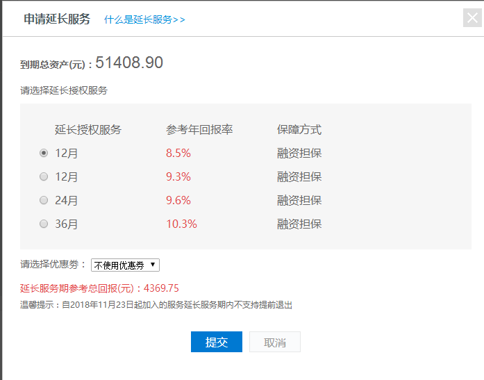Open the 什么是延长服务>> help link
The height and width of the screenshot is (380, 484).
144,19
